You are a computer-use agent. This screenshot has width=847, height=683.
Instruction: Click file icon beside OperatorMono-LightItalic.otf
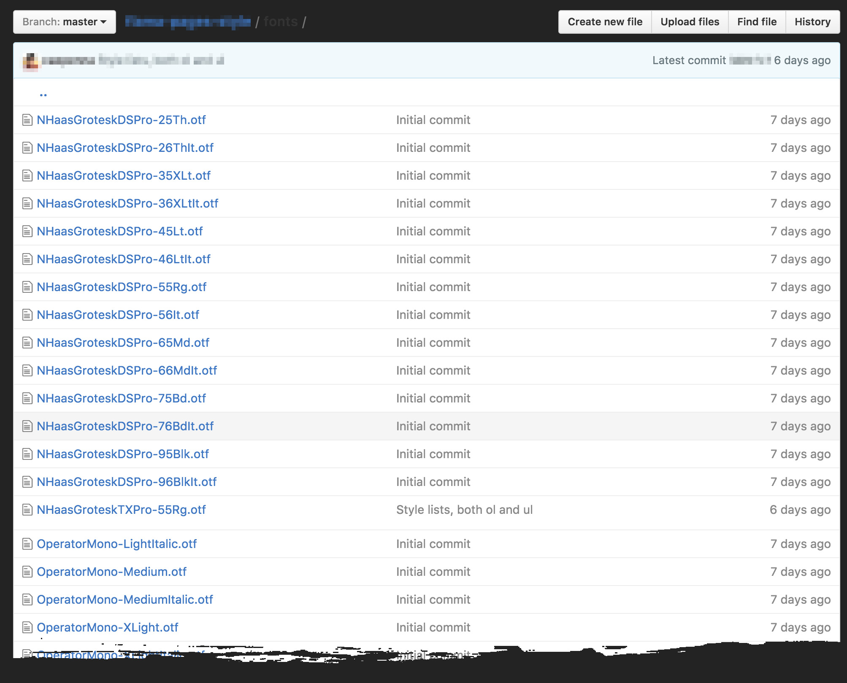[27, 544]
